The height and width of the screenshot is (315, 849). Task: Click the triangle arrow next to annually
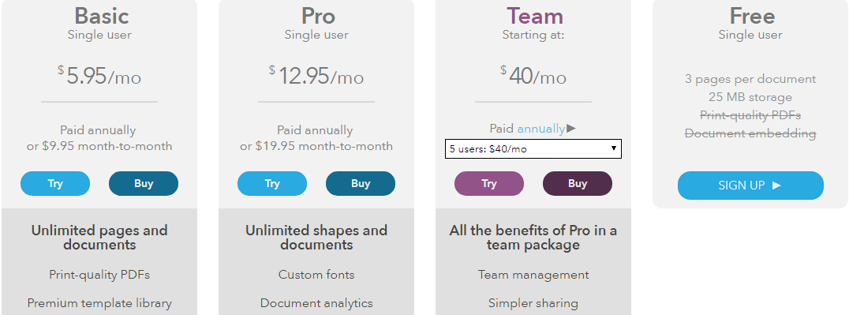pos(571,129)
